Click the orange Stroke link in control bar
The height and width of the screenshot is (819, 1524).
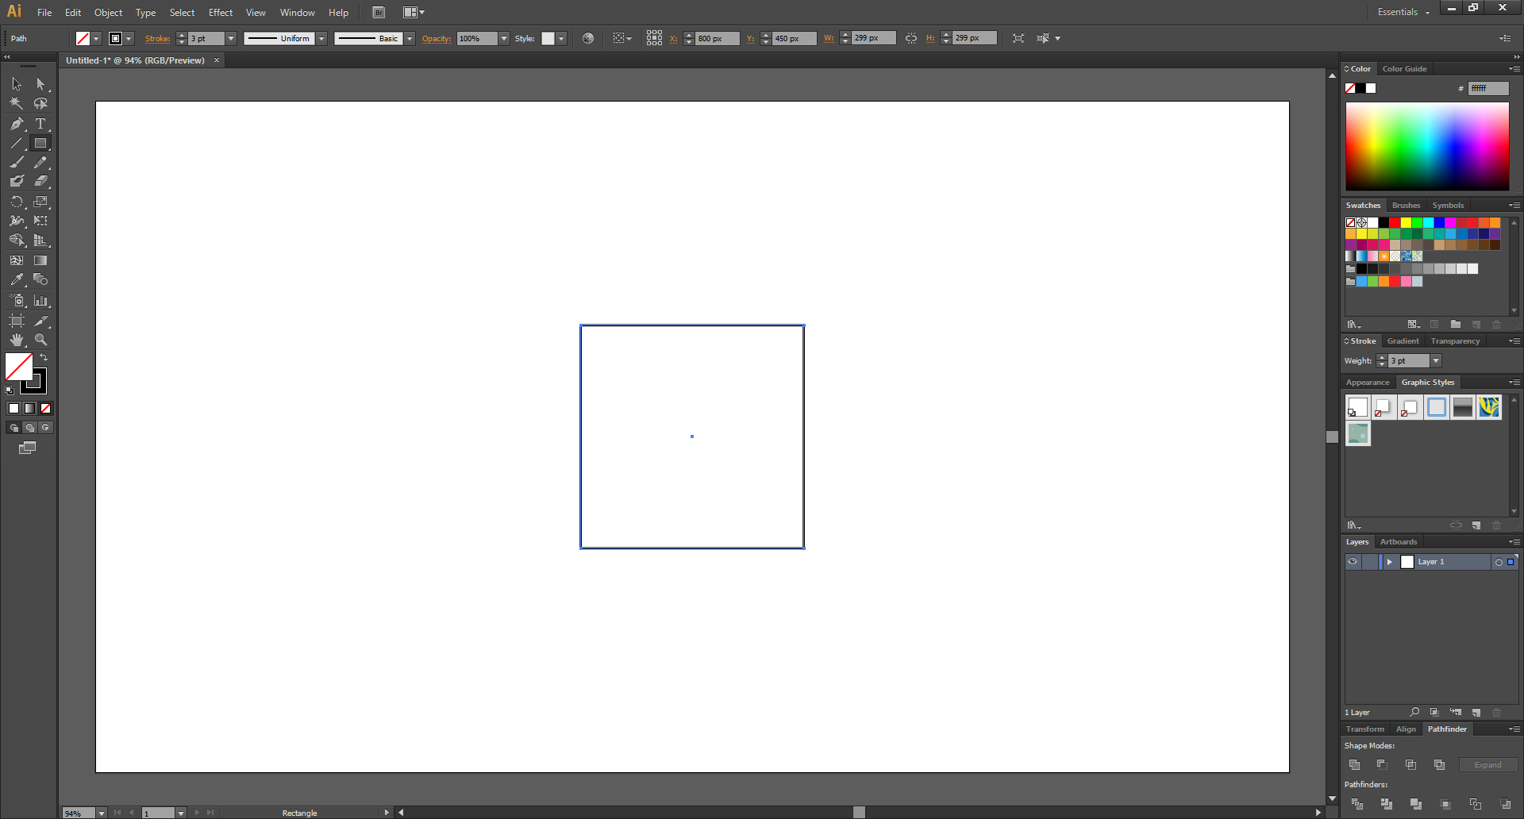(x=157, y=39)
